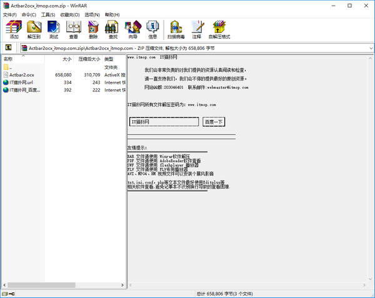The height and width of the screenshot is (298, 375).
Task: Open the Commands (命令) menu
Action: (x=29, y=14)
